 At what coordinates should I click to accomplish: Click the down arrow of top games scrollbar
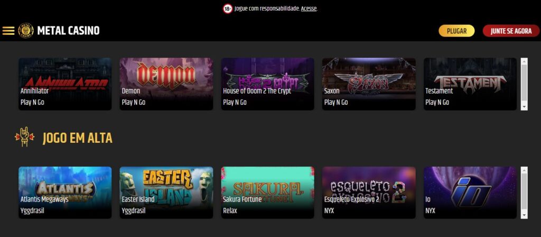click(x=524, y=107)
